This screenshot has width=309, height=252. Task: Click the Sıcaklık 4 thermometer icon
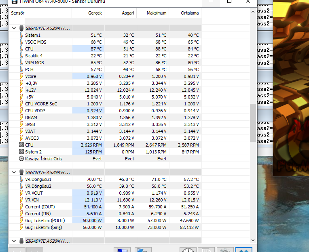pyautogui.click(x=21, y=56)
